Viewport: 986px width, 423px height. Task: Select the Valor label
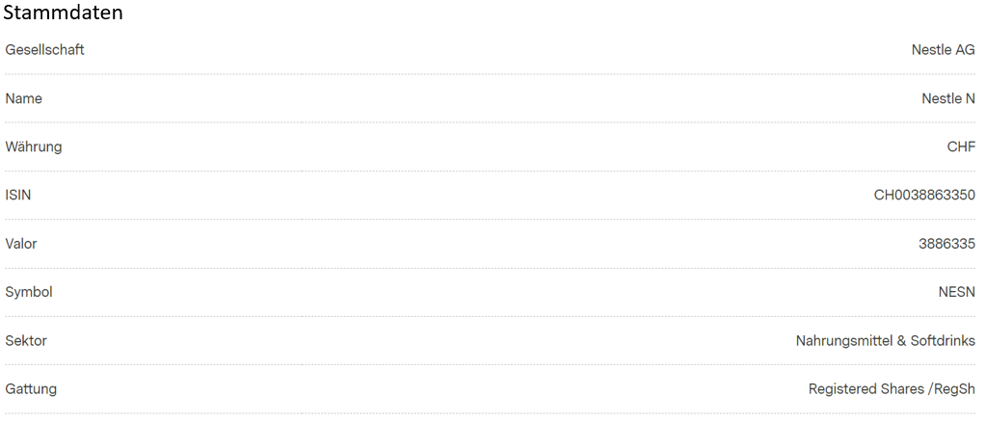[x=21, y=243]
